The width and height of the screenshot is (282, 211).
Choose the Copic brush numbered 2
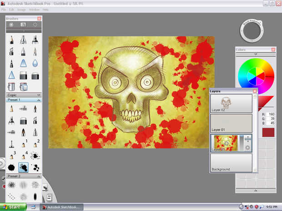pyautogui.click(x=35, y=144)
